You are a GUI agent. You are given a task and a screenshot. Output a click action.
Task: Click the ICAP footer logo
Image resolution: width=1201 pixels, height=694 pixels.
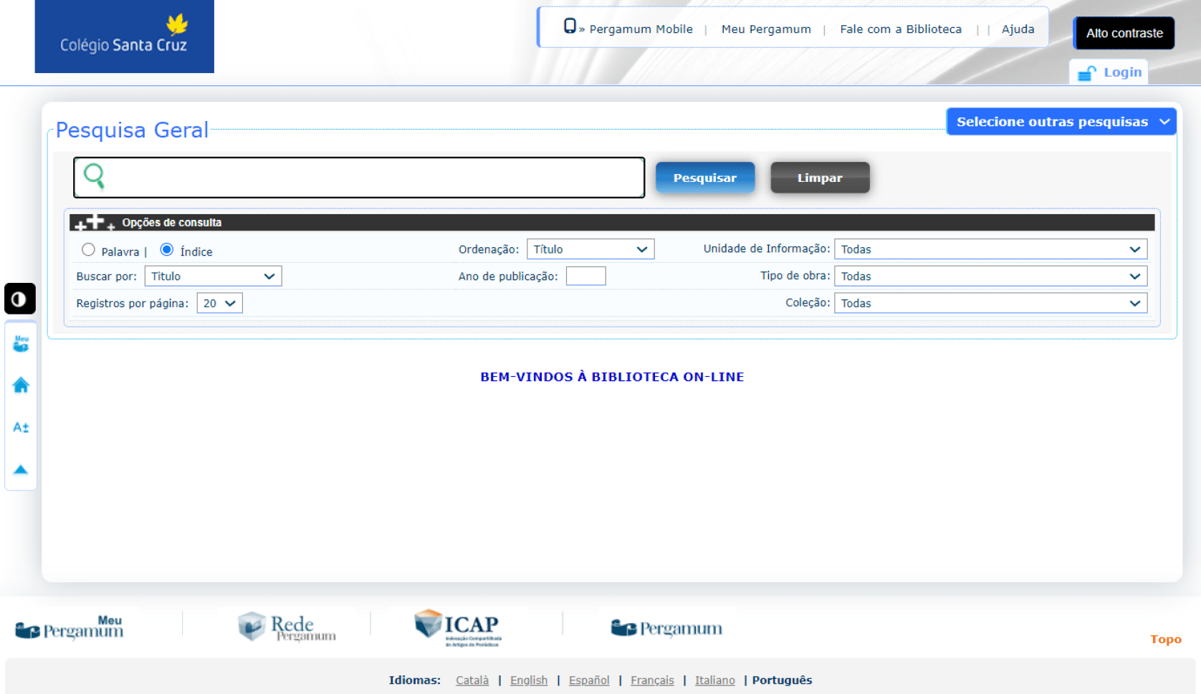pyautogui.click(x=458, y=627)
